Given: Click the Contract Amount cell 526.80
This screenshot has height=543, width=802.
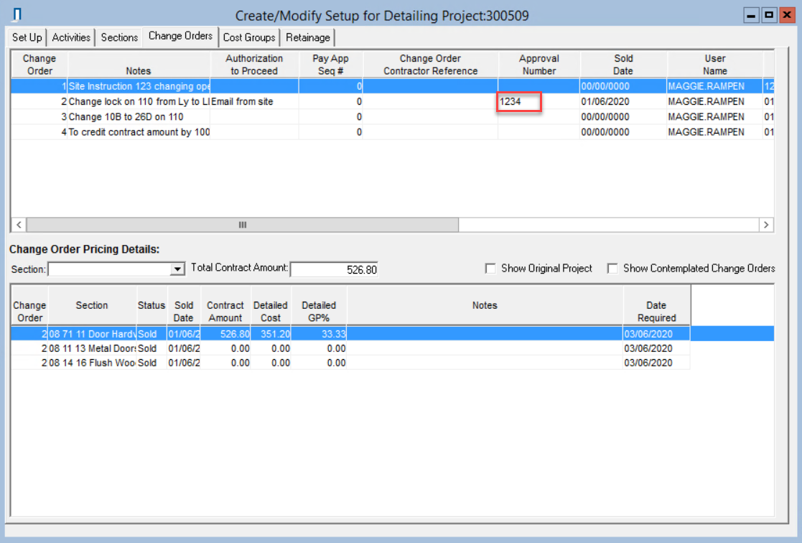Looking at the screenshot, I should tap(225, 334).
